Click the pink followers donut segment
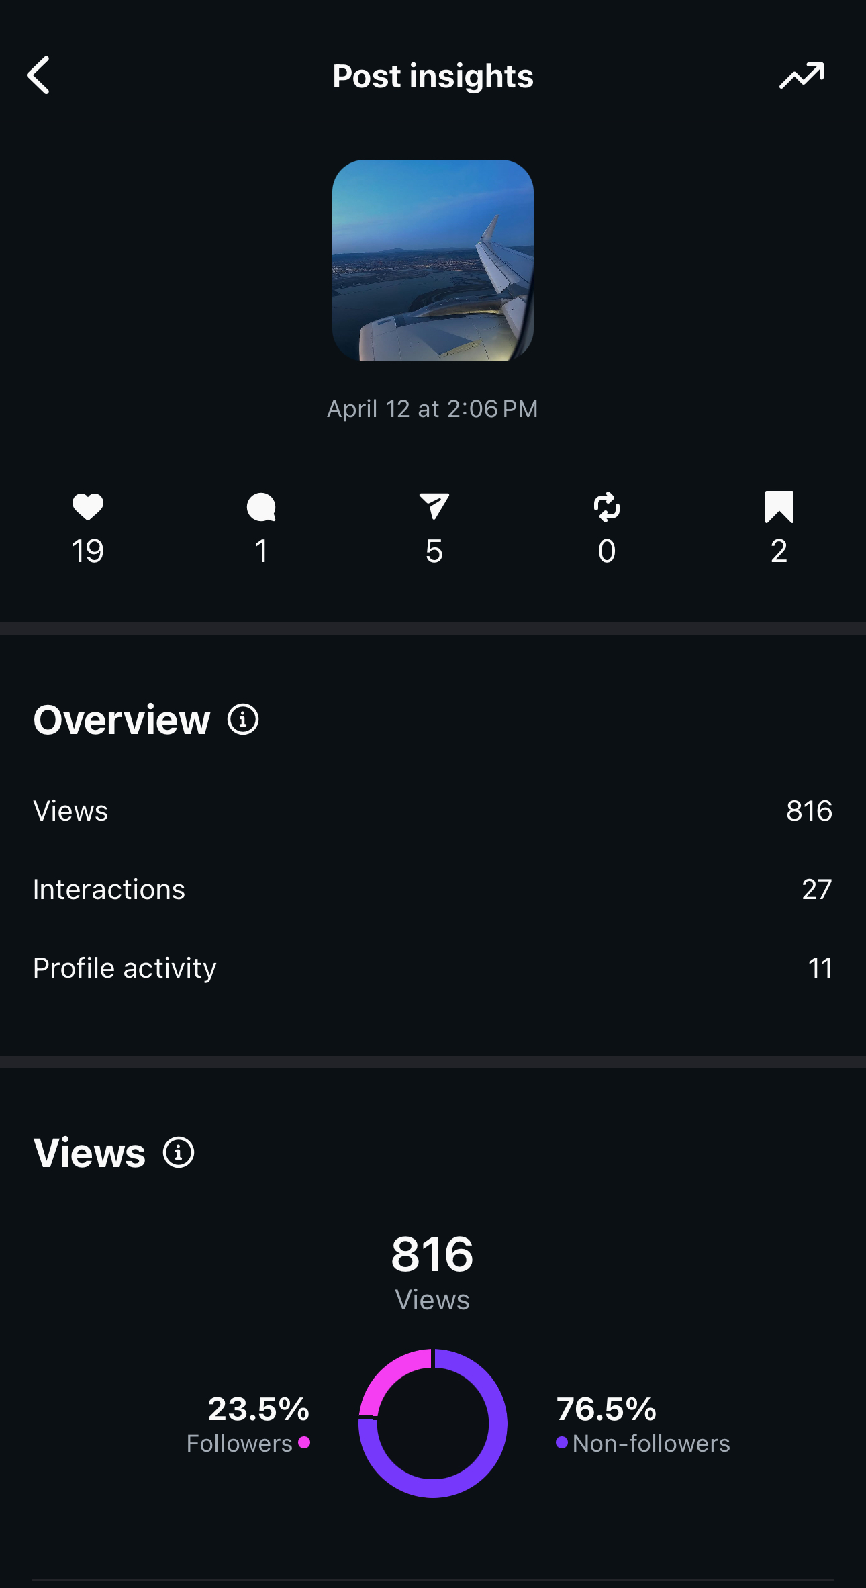866x1588 pixels. pos(389,1375)
